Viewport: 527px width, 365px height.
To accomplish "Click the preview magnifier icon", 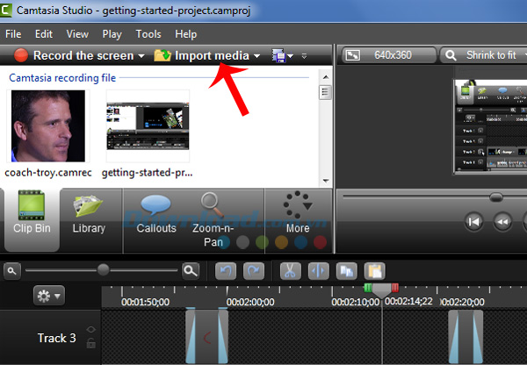I will click(451, 55).
